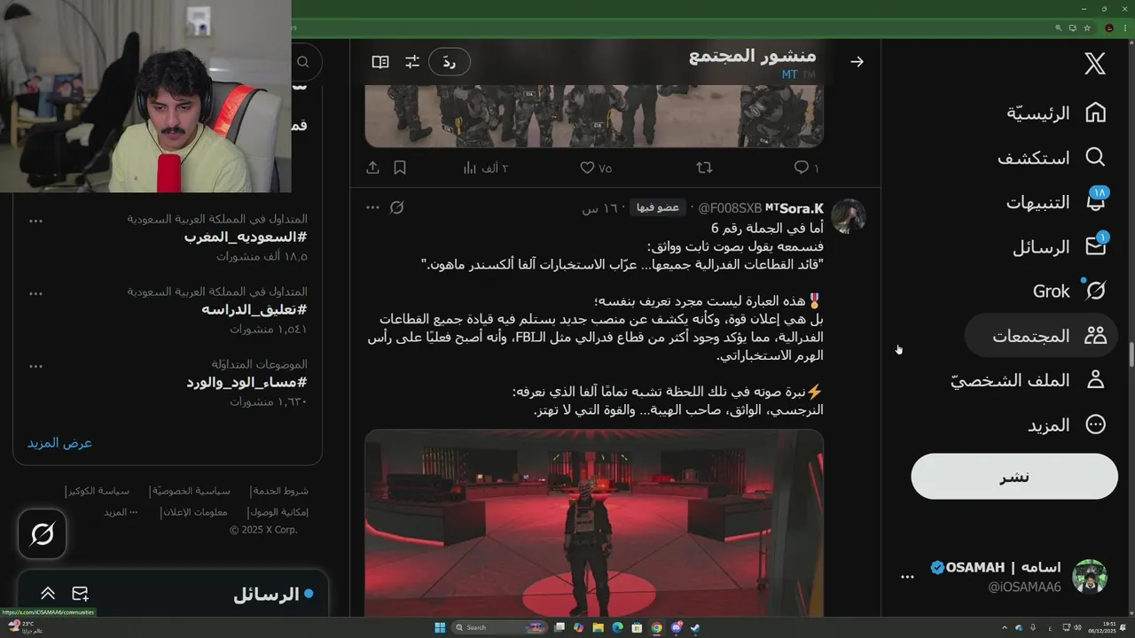Open معلومات الإعلان ads info link

pos(194,512)
